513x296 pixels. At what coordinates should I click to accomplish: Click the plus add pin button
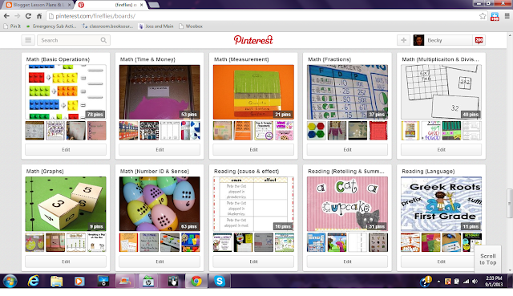403,40
